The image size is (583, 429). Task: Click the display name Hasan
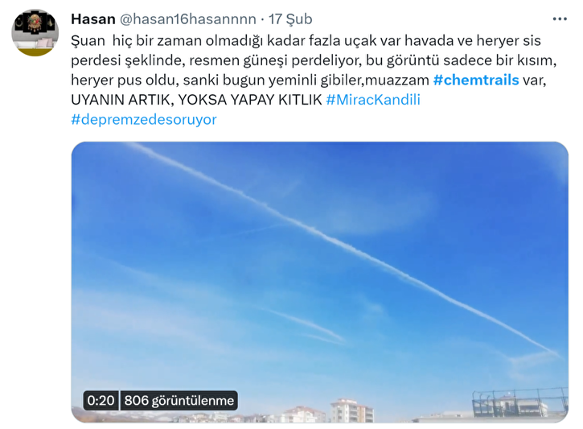(x=93, y=19)
